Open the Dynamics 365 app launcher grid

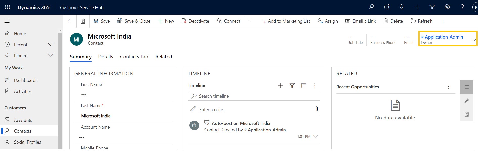[7, 7]
